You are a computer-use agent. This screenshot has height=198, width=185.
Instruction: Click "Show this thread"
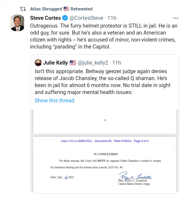54,100
